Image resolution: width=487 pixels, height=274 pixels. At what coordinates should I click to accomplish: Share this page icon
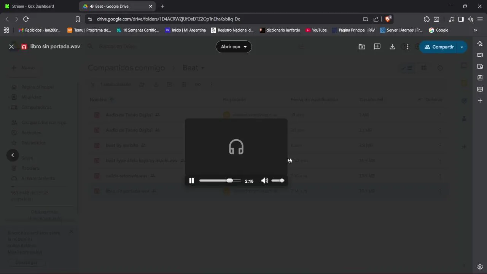coord(376,19)
